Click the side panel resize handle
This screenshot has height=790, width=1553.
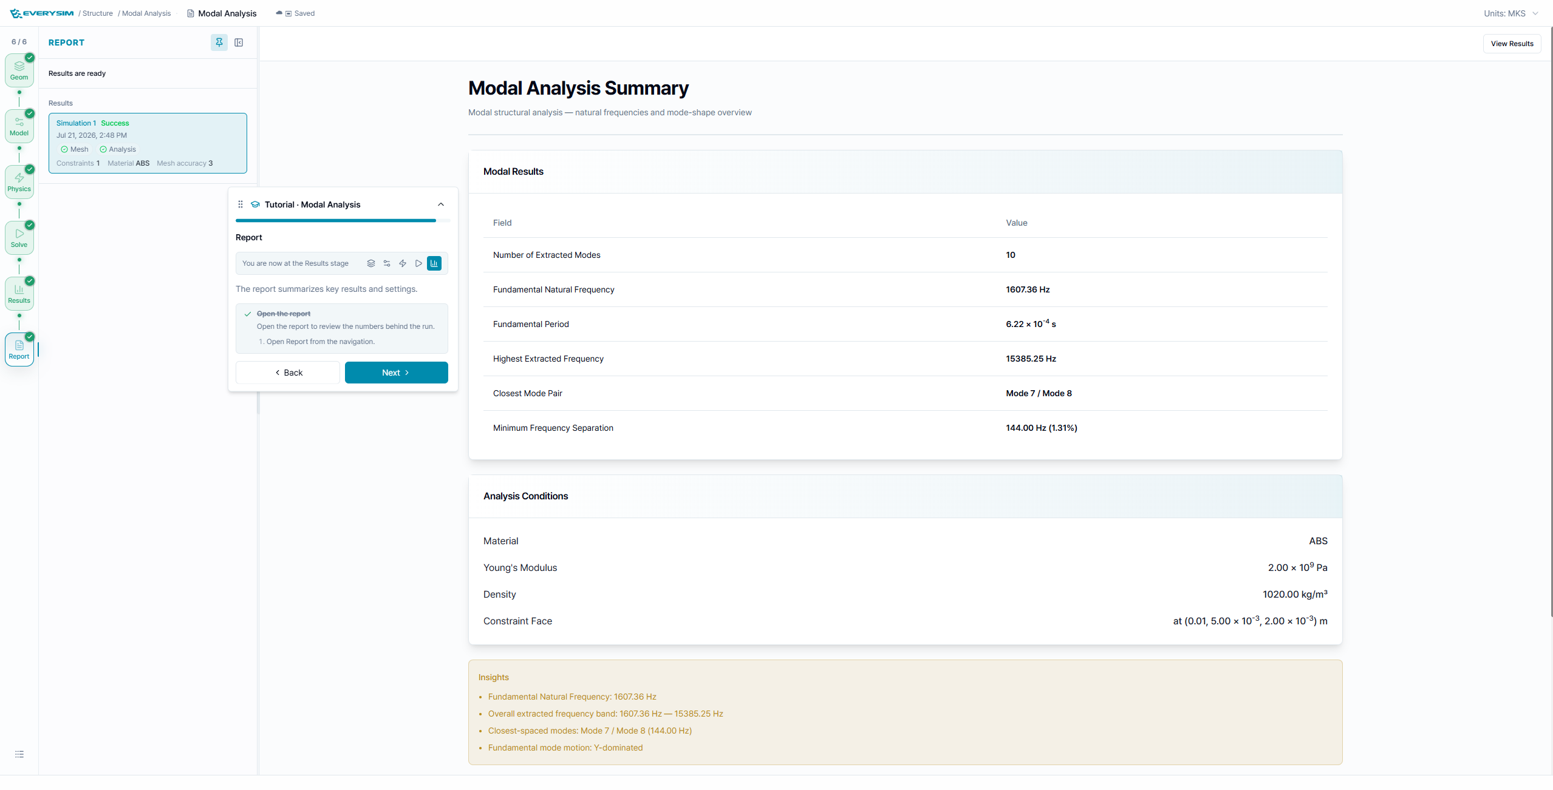(258, 403)
